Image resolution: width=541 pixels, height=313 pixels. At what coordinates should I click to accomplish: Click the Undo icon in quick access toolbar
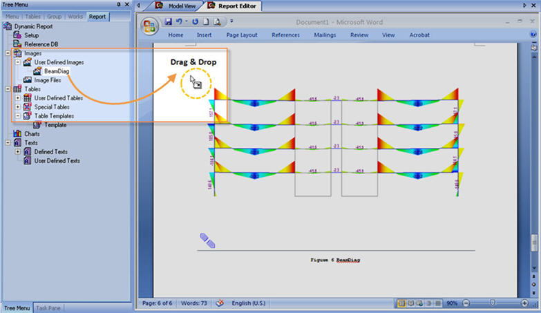tap(179, 22)
